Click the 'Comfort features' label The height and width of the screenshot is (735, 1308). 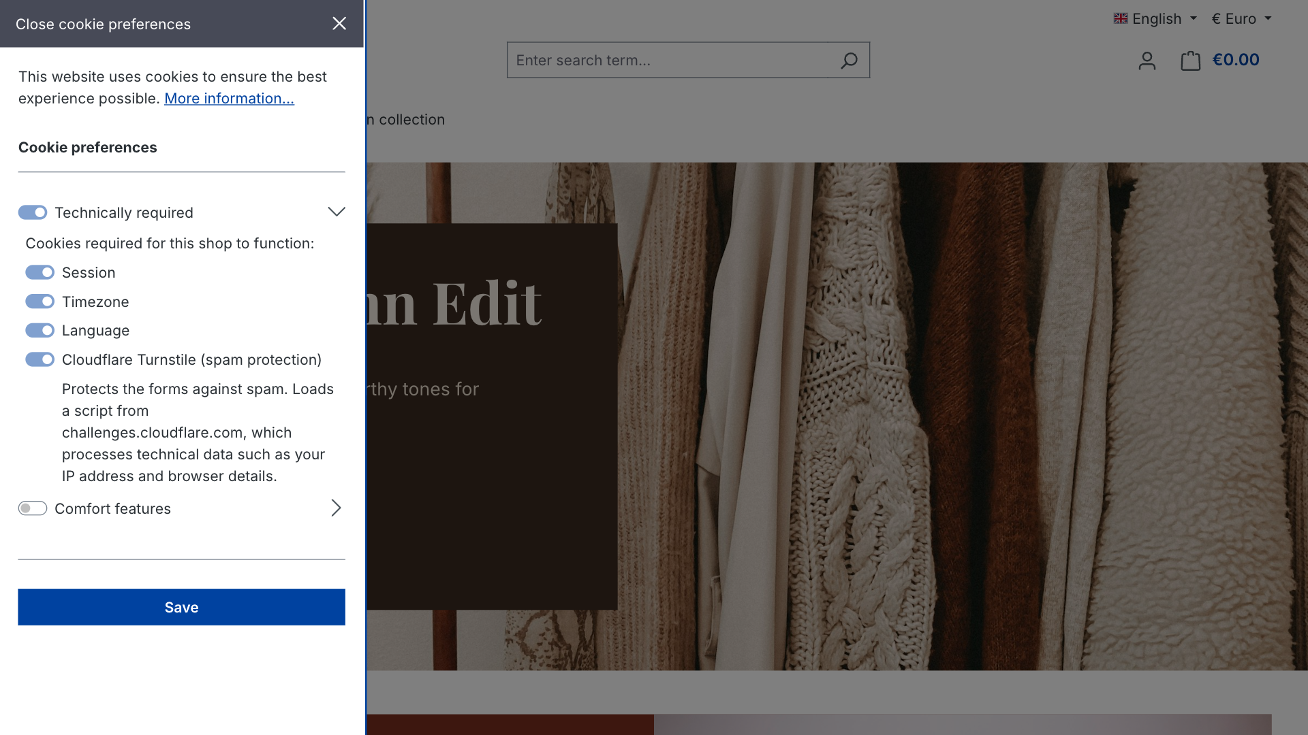tap(112, 509)
